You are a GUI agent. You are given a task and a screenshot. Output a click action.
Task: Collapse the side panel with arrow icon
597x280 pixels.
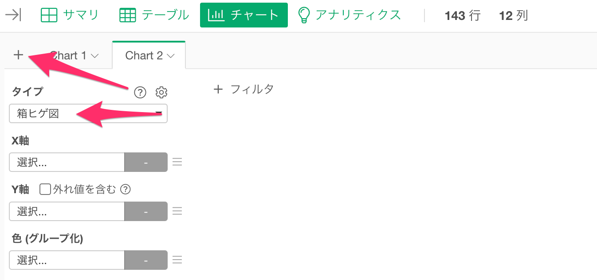(13, 16)
